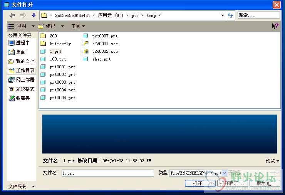Click the part icon next to 1.prt
The image size is (285, 195).
point(43,51)
